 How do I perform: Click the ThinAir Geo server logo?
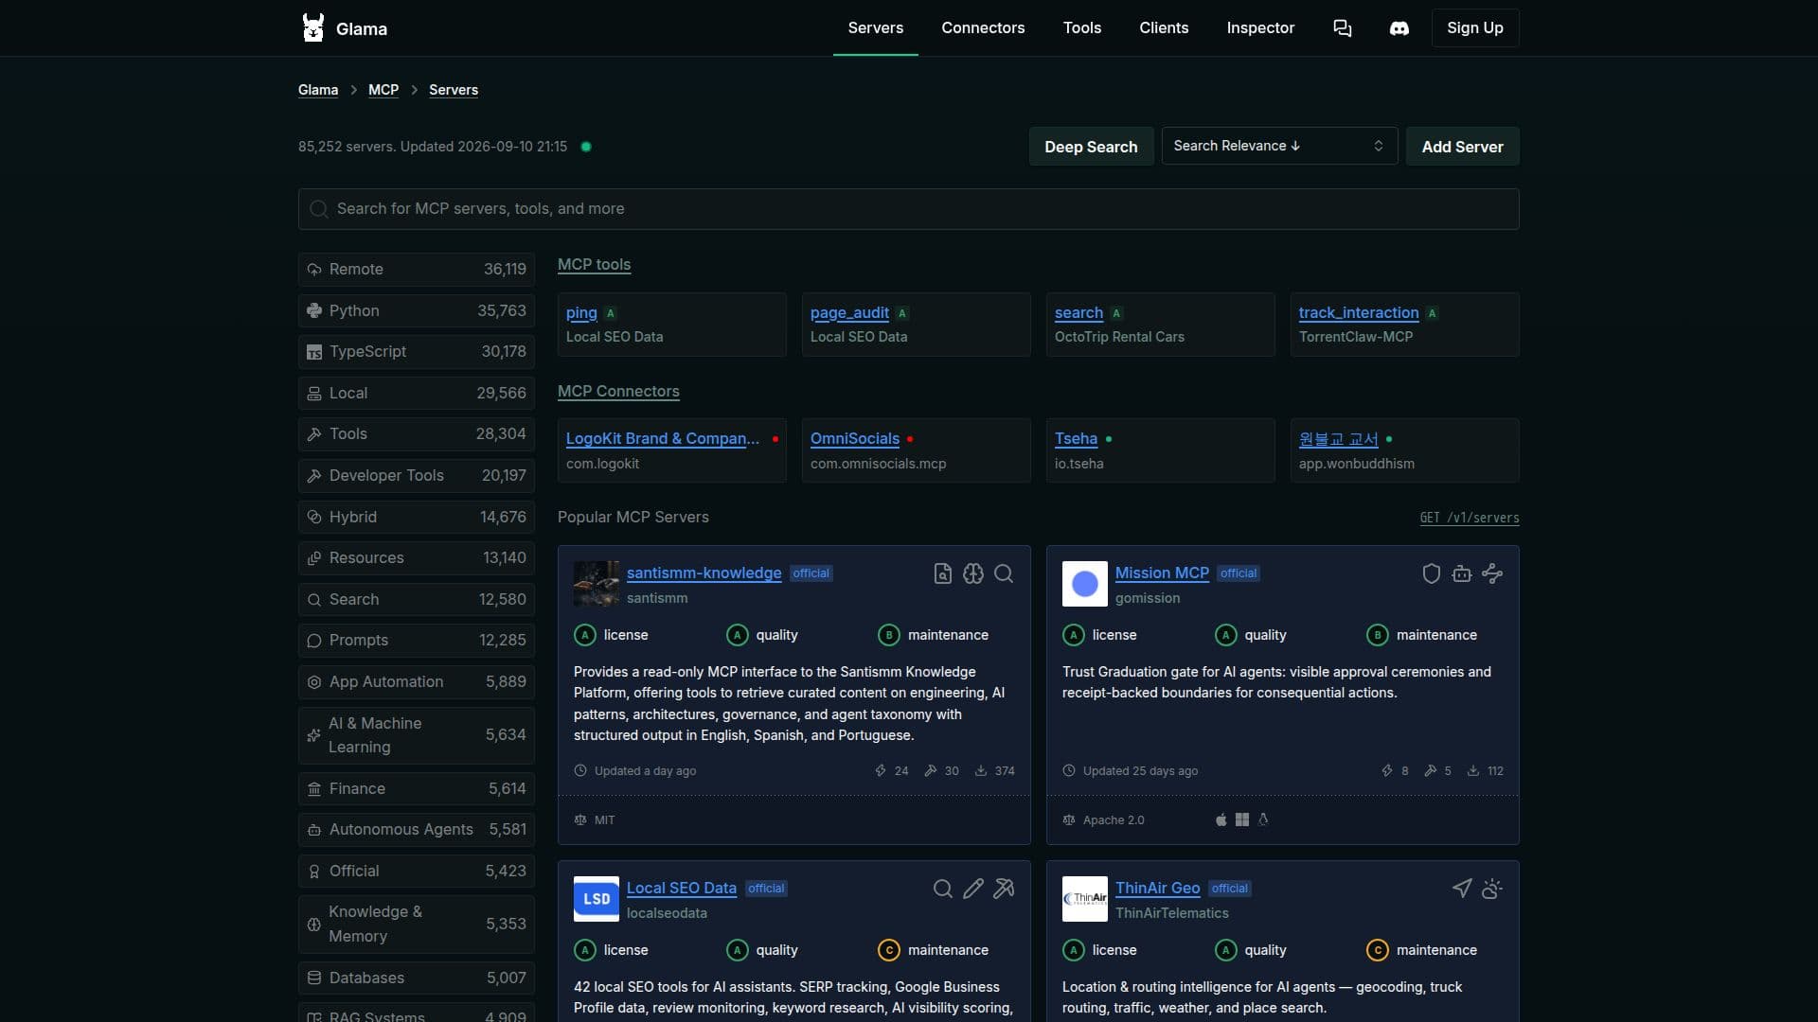1085,899
